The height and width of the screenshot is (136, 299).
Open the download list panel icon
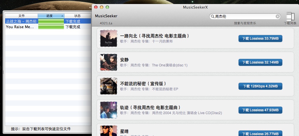coord(291,17)
